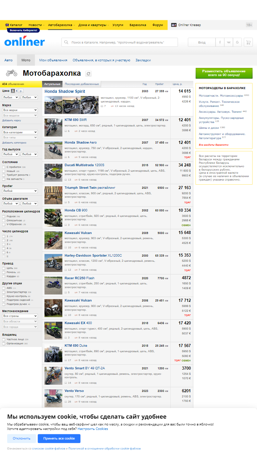Refresh listings with the reload icon
Image resolution: width=257 pixels, height=457 pixels.
click(x=89, y=73)
